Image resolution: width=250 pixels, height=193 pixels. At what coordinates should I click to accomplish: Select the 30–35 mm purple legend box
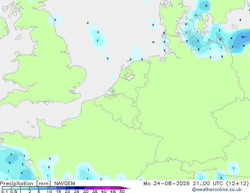coord(89,188)
